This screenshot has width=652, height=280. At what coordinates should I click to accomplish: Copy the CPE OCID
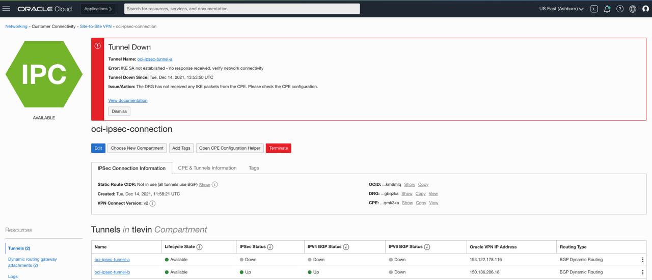[421, 203]
